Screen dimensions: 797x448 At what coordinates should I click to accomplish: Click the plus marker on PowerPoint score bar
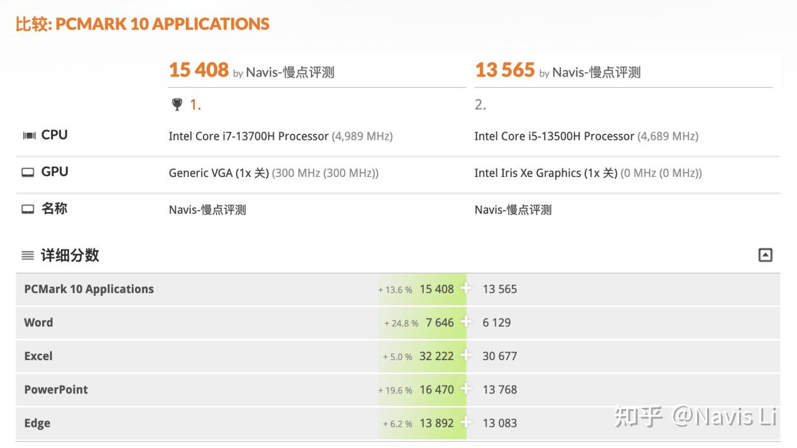pyautogui.click(x=465, y=389)
